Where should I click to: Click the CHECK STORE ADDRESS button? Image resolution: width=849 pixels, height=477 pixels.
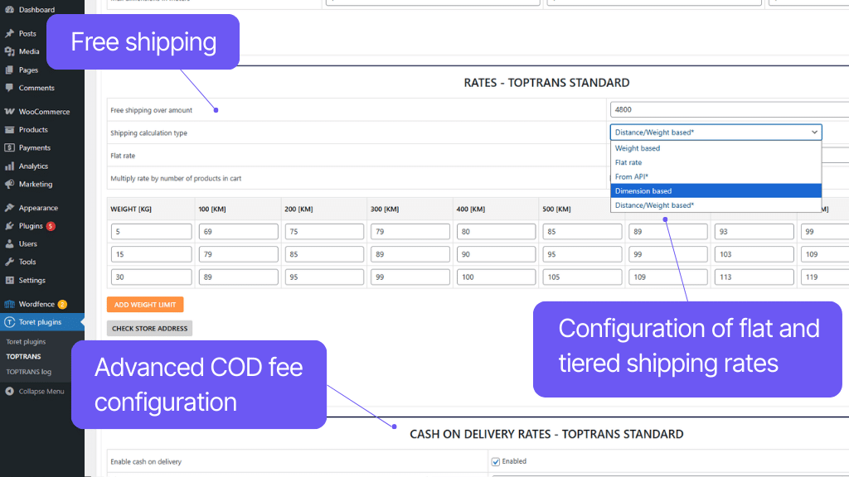tap(149, 328)
